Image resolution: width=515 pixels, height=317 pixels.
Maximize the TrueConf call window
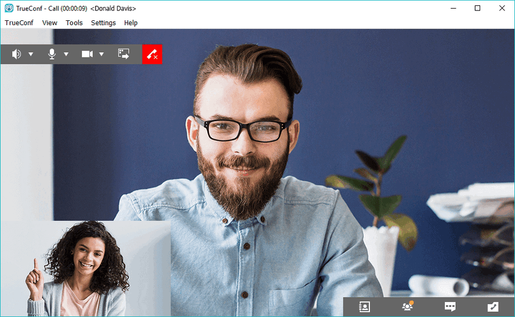pos(477,8)
